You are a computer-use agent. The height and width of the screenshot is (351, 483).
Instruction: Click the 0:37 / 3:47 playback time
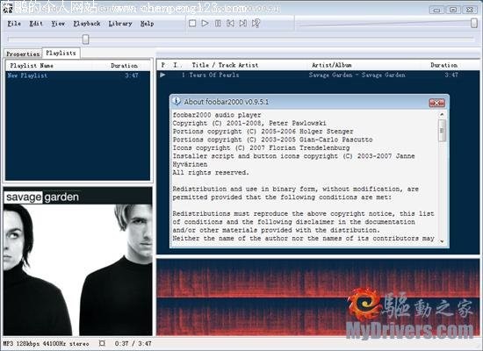coord(133,343)
